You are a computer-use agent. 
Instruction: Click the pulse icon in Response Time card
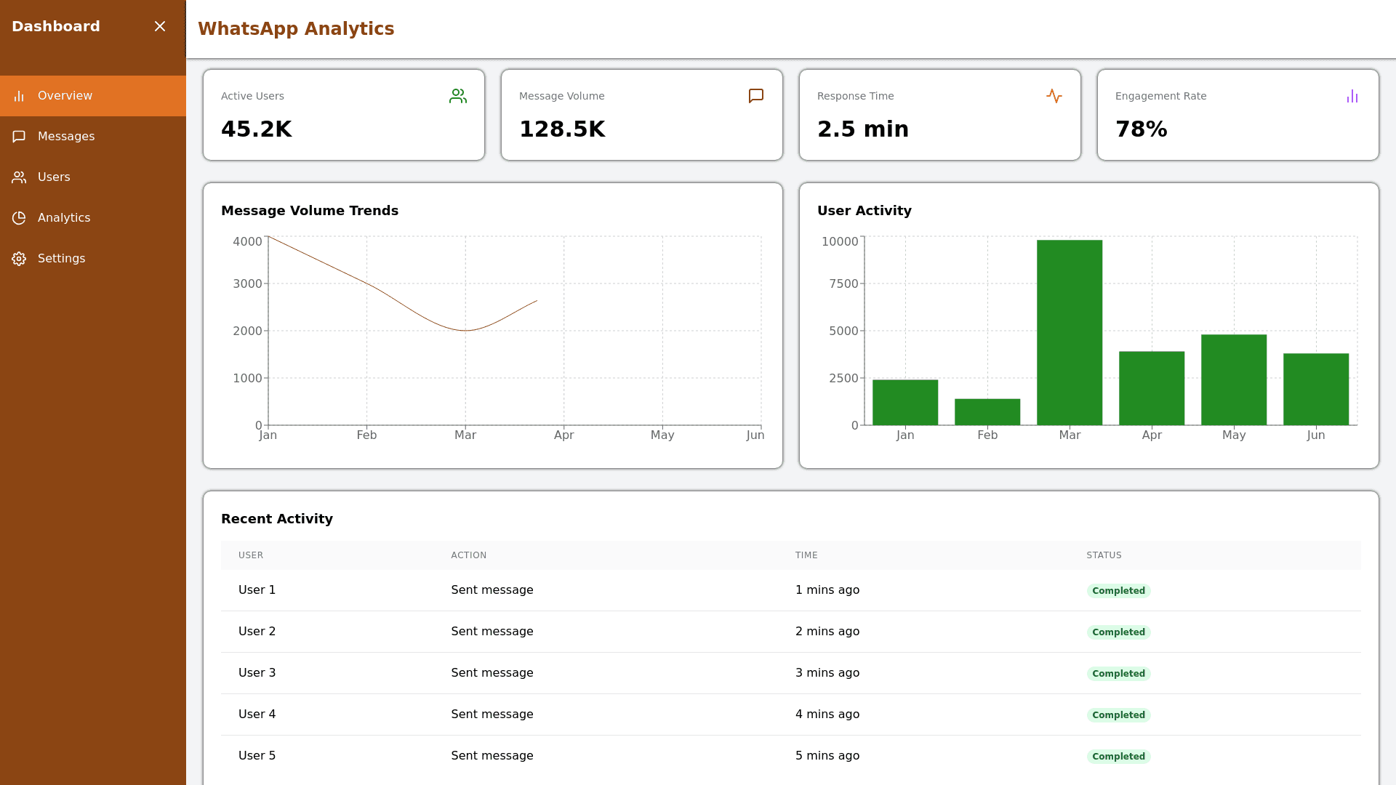point(1054,96)
